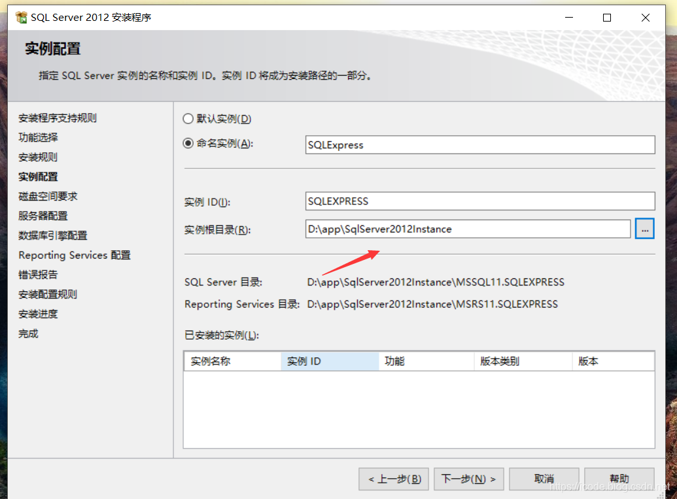Click the 实例根目录(R) label

217,229
